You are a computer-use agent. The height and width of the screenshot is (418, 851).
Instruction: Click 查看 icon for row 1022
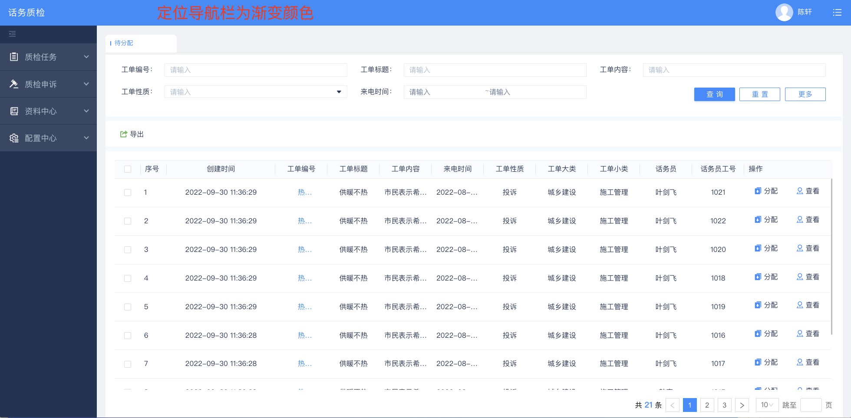[x=800, y=219]
